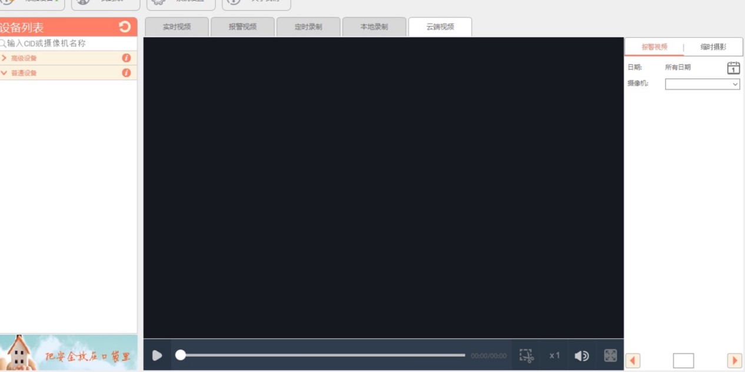Click the magnifier icon in search box
Screen dimensions: 745x372
[3, 43]
